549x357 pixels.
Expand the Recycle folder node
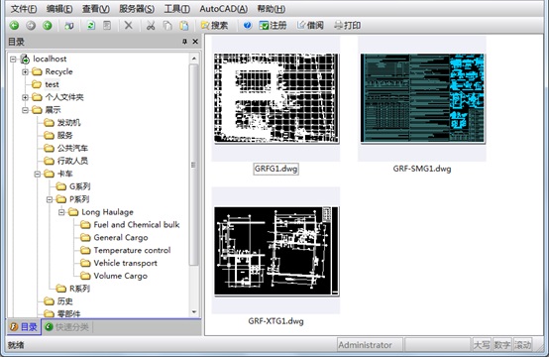(x=25, y=71)
